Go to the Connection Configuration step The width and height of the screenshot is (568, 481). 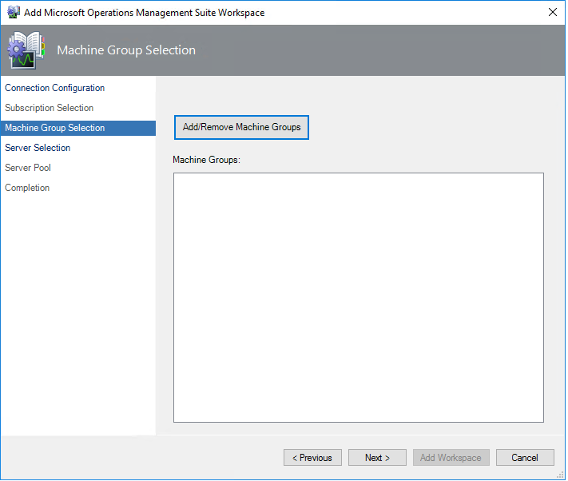pyautogui.click(x=54, y=88)
